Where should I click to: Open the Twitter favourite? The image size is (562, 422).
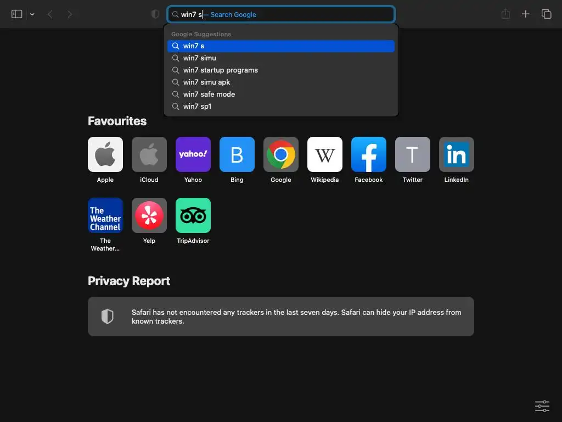coord(413,154)
